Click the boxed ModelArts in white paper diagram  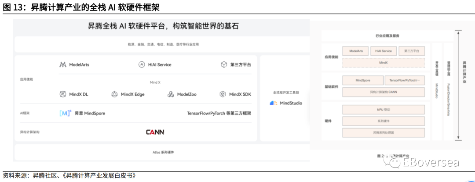(356, 51)
